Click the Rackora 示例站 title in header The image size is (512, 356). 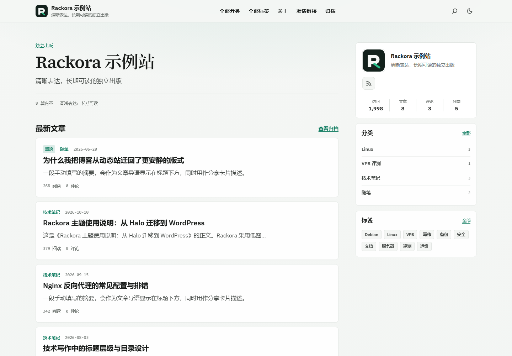[x=71, y=8]
